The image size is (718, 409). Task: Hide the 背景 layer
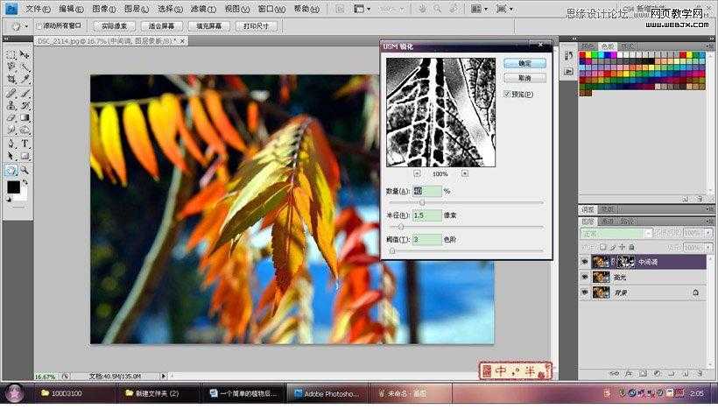tap(585, 293)
